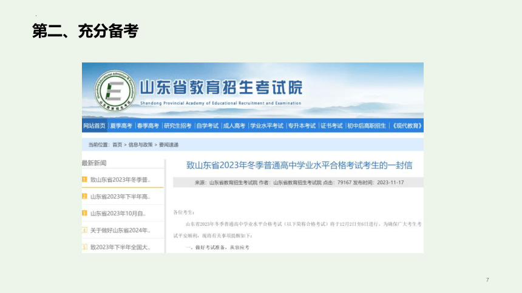The image size is (522, 293).
Task: Click the 首页 breadcrumb link
Action: [117, 145]
